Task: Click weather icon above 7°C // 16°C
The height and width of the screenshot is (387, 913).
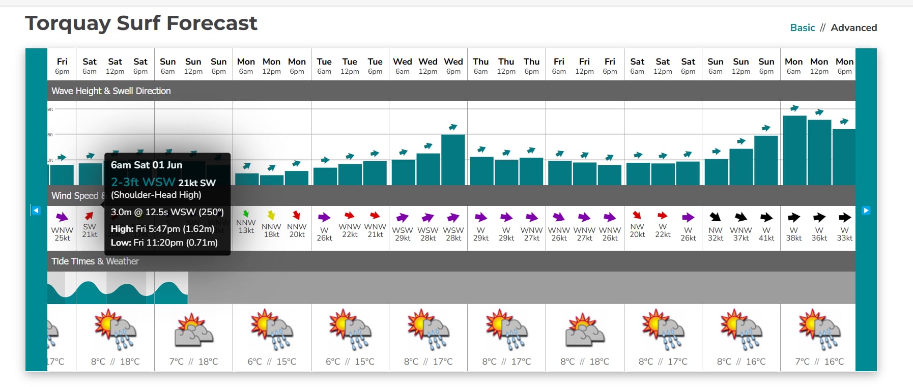Action: (x=820, y=330)
